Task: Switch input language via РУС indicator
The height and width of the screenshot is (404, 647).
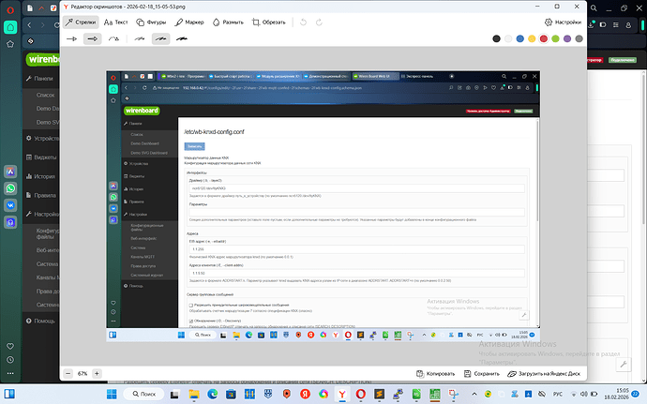Action: (558, 394)
